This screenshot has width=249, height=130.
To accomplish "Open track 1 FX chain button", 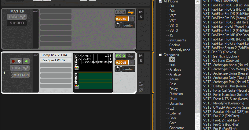I will pyautogui.click(x=119, y=56).
